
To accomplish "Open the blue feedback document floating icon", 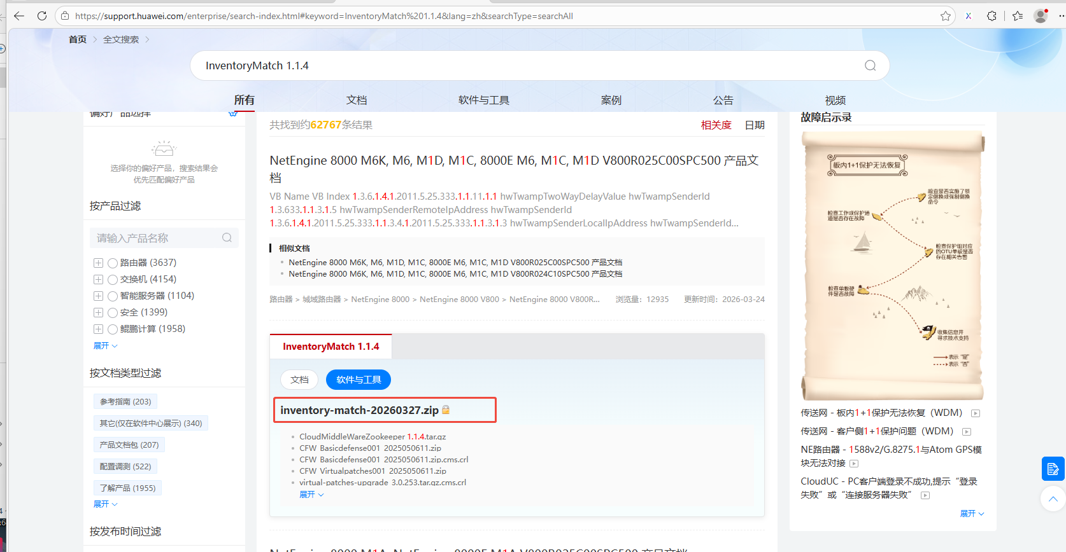I will tap(1053, 469).
